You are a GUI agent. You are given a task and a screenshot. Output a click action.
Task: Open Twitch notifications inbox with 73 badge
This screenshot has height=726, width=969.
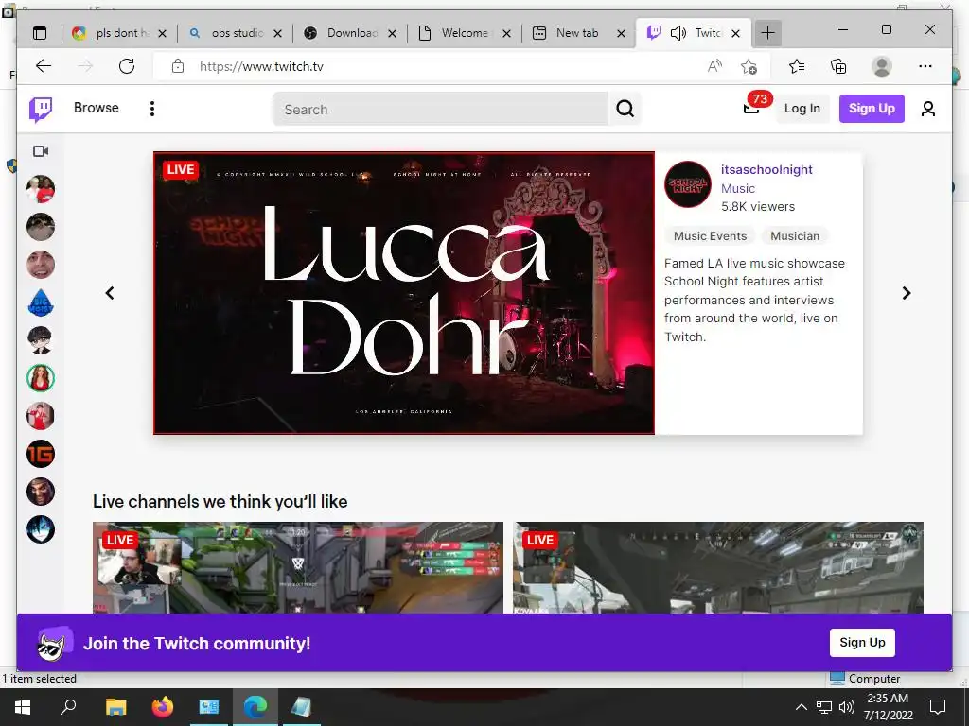pyautogui.click(x=751, y=108)
